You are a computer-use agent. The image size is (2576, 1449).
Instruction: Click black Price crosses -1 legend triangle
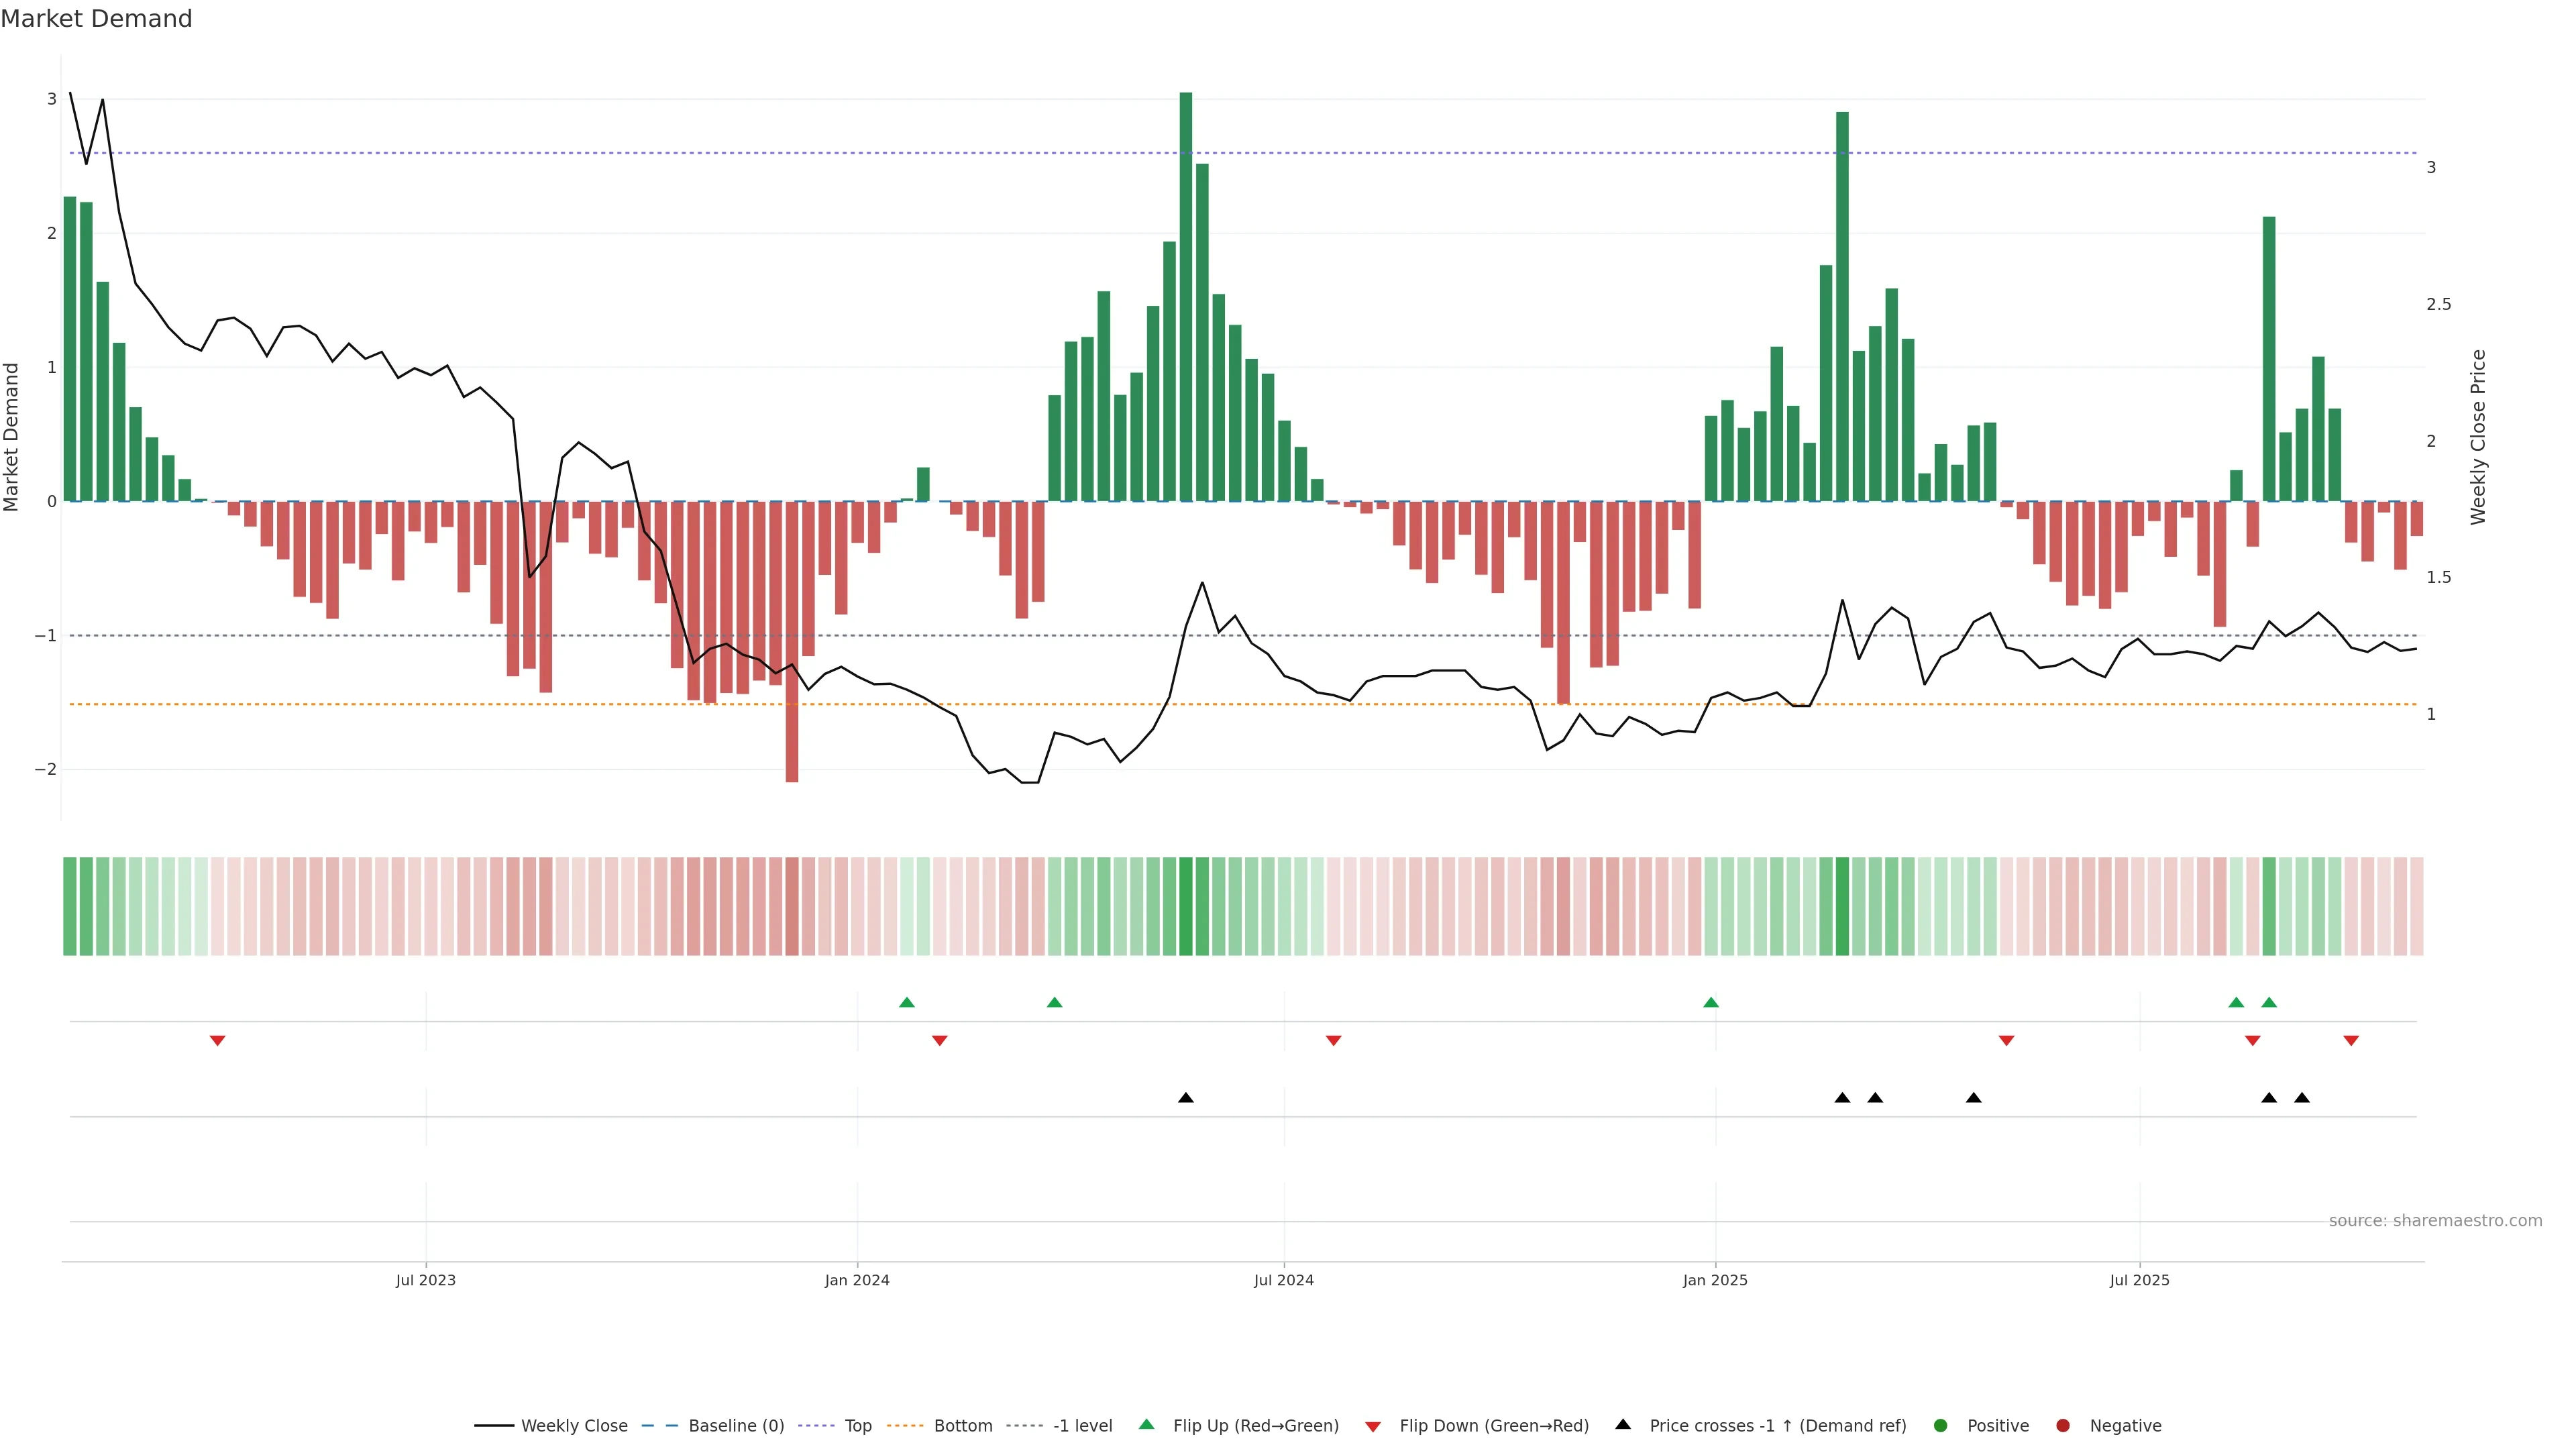pos(1623,1424)
